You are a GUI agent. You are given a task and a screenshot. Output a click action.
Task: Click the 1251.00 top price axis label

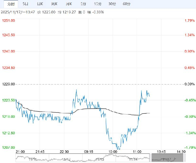coord(8,21)
